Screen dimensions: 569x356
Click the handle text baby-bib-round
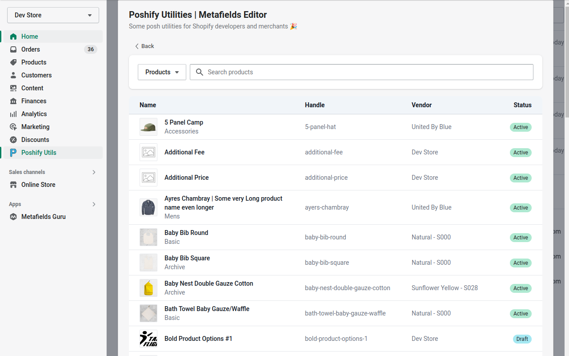pos(325,237)
